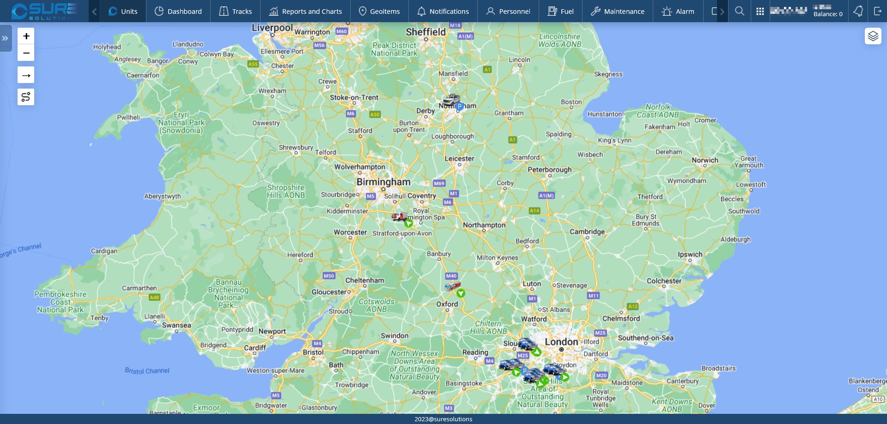
Task: Click the Swansea label on map
Action: (176, 325)
